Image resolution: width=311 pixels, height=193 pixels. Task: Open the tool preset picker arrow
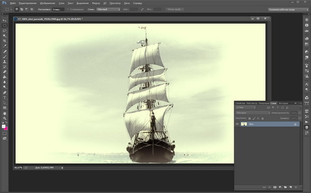click(11, 9)
